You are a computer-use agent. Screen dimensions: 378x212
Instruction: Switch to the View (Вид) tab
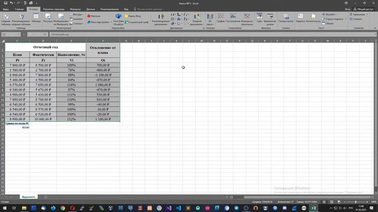pyautogui.click(x=126, y=9)
